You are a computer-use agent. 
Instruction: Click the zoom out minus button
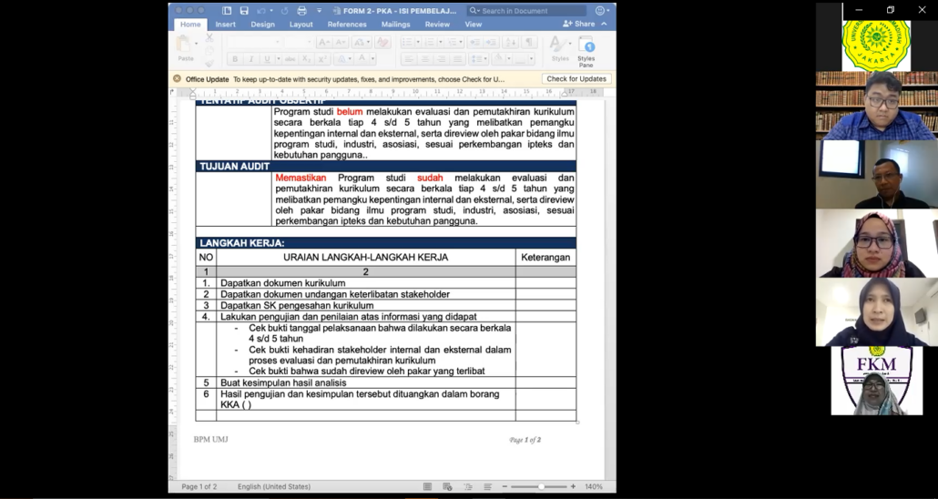[505, 486]
